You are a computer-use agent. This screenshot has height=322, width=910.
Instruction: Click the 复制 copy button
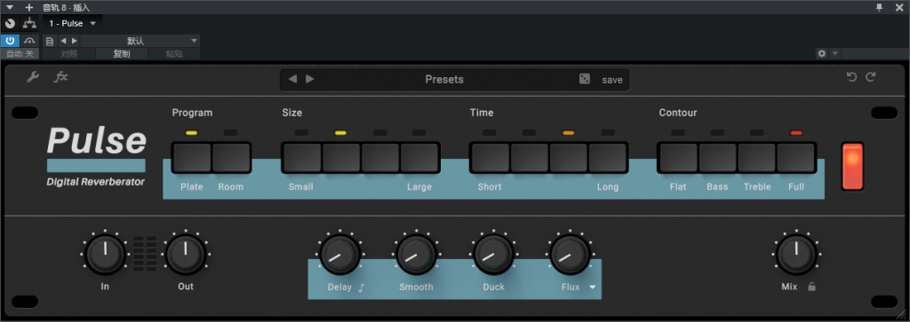pyautogui.click(x=122, y=54)
